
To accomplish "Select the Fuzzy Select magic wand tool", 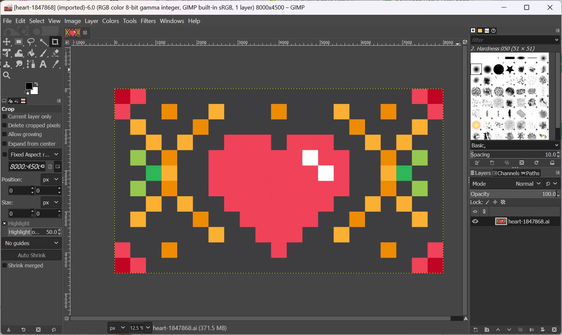I will coord(43,42).
